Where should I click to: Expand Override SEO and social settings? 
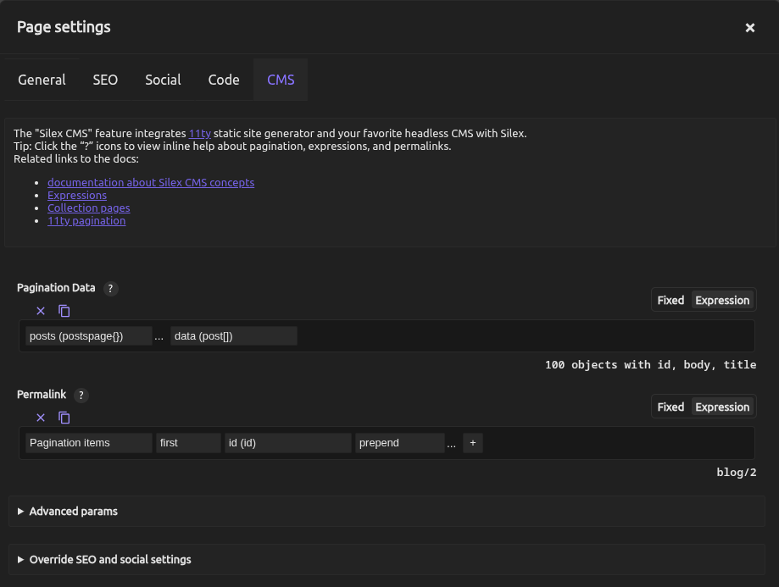click(387, 560)
